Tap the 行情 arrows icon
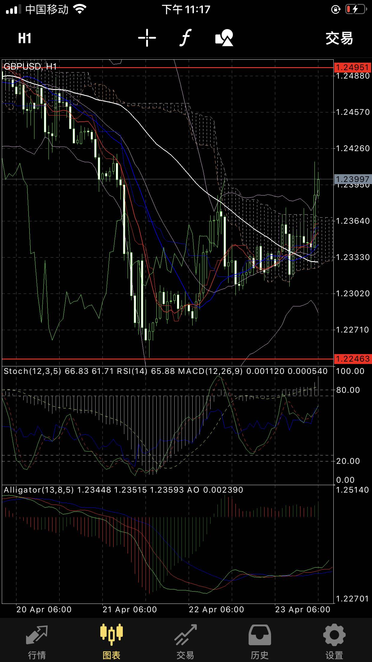 tap(37, 635)
